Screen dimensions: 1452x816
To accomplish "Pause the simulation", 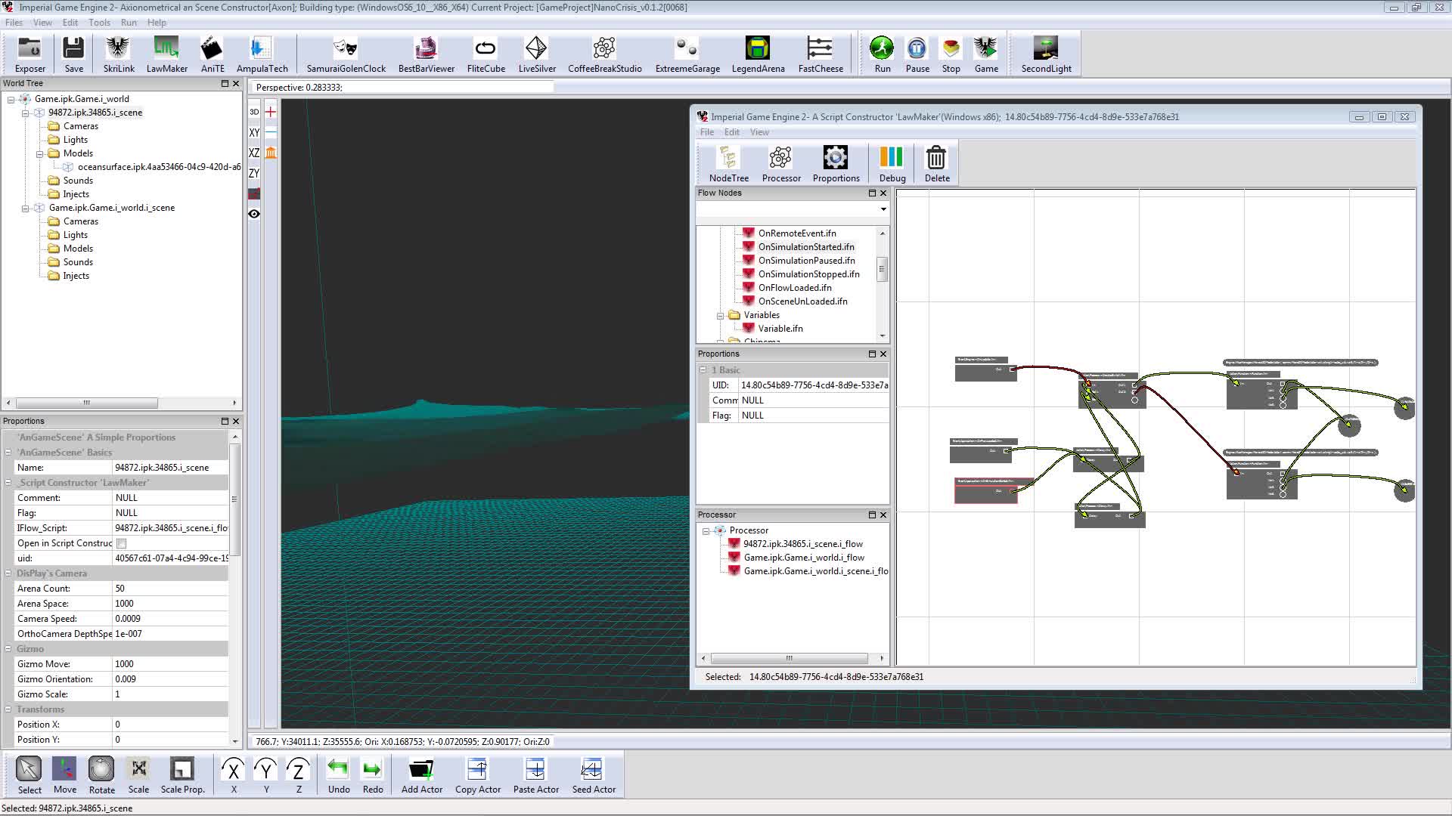I will point(917,54).
